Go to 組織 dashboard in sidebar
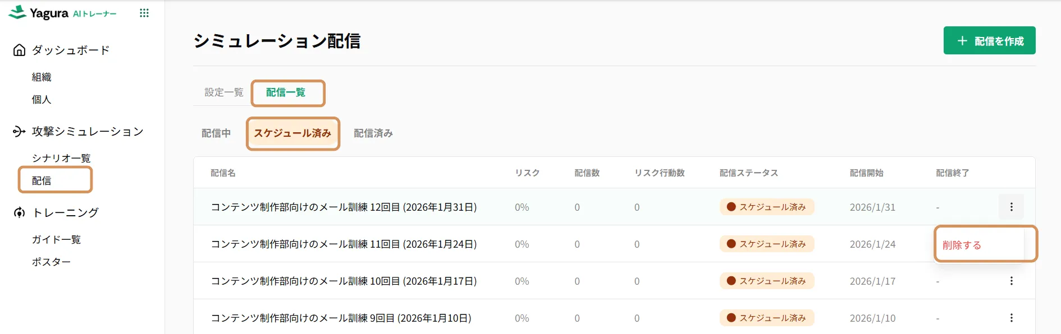The height and width of the screenshot is (334, 1061). click(42, 77)
